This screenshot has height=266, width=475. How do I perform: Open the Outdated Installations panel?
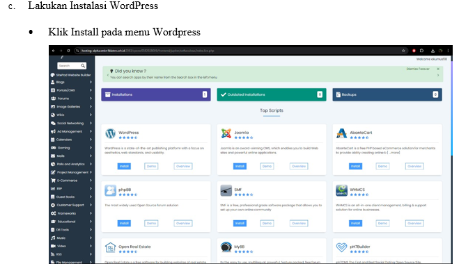click(272, 94)
